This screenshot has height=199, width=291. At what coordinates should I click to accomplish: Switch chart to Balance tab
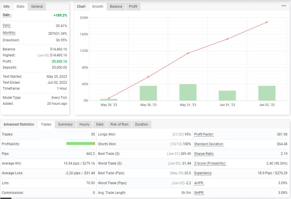point(116,7)
